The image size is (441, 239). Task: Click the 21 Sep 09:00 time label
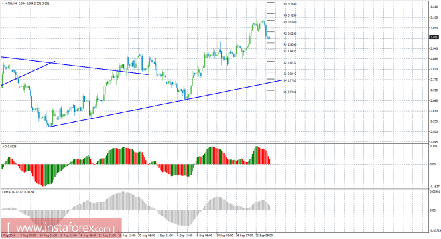click(x=264, y=235)
